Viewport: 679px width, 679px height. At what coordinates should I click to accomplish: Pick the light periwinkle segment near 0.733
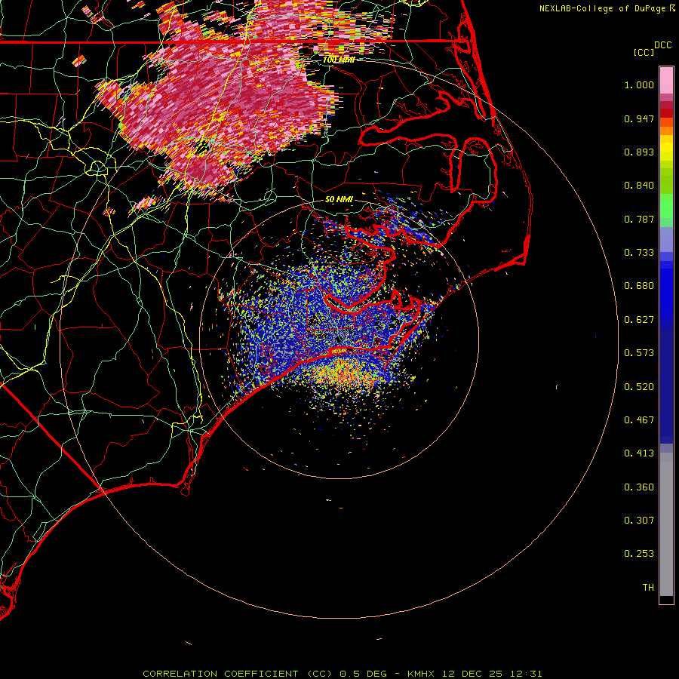pos(666,239)
